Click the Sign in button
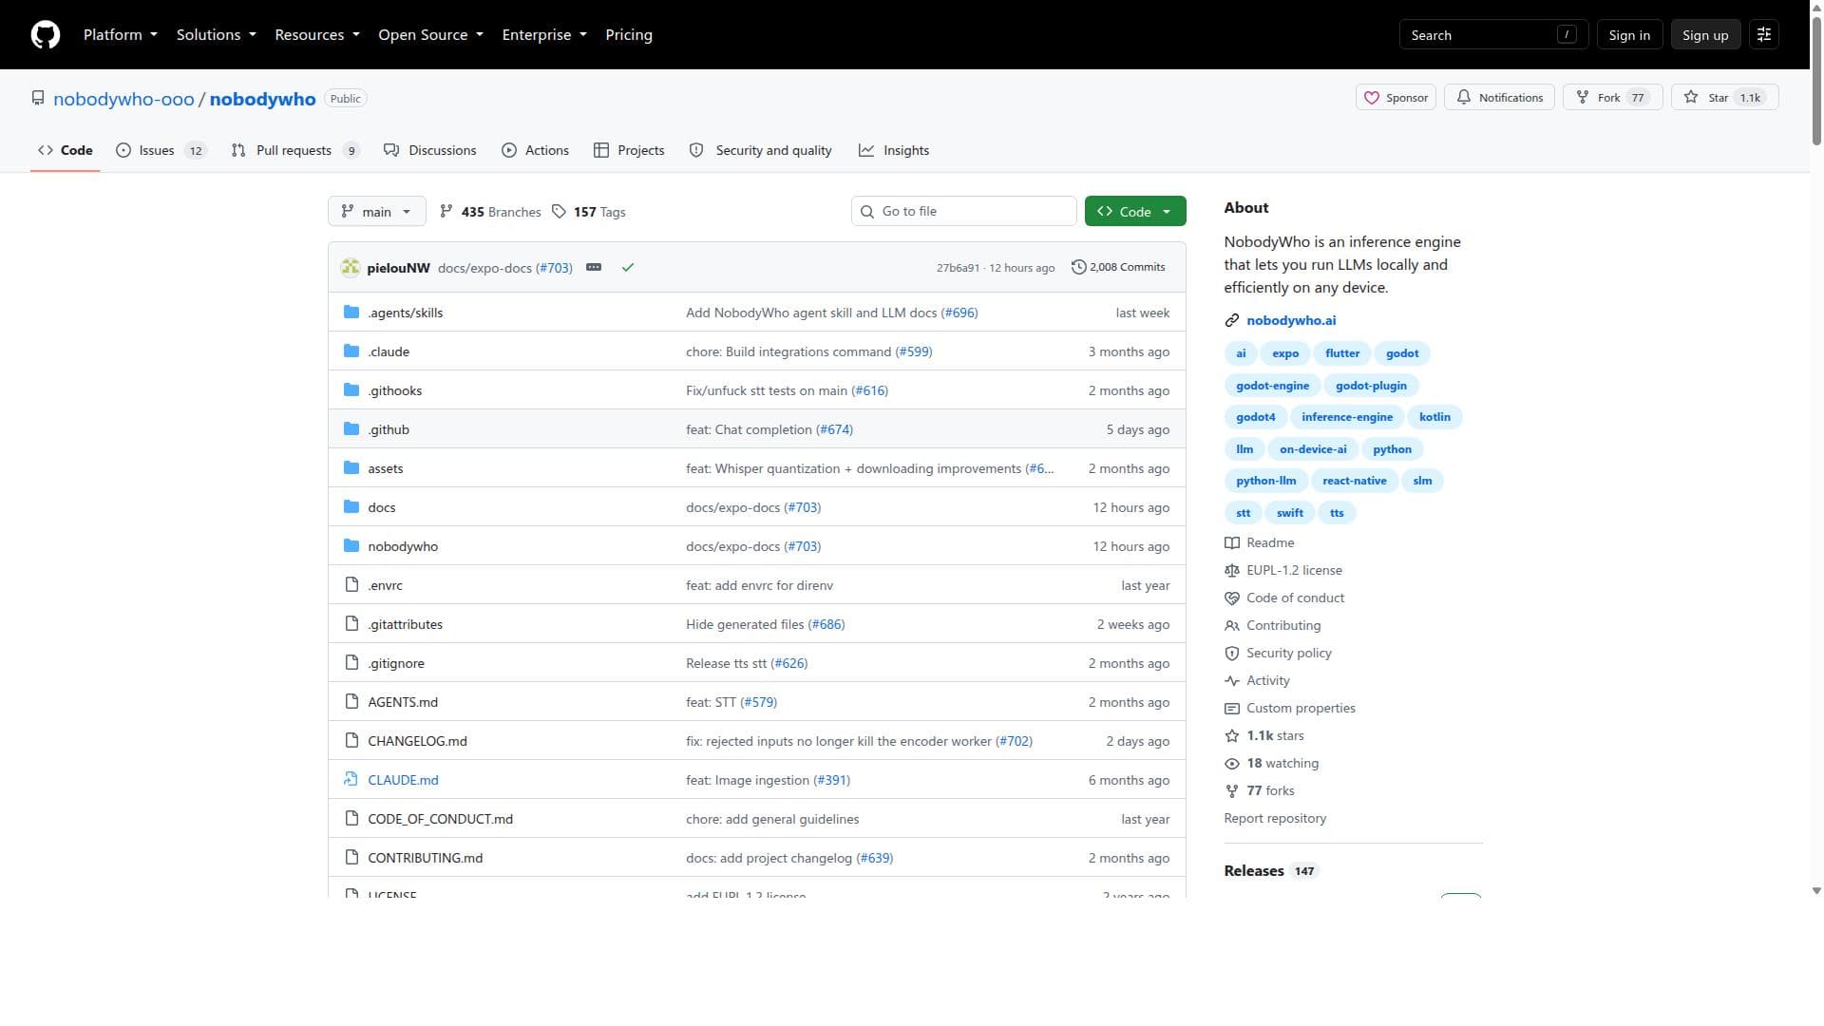 1629,35
